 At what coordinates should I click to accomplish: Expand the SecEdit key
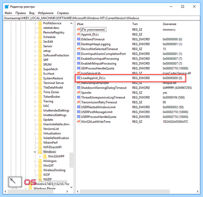tap(35, 42)
